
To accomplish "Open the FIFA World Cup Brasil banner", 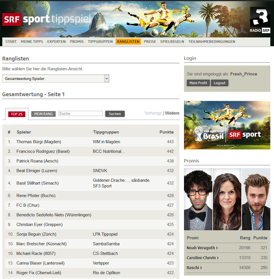I will [x=227, y=125].
